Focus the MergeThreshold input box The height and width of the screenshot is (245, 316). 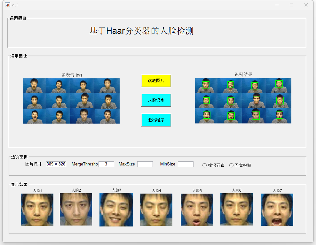[x=106, y=164]
